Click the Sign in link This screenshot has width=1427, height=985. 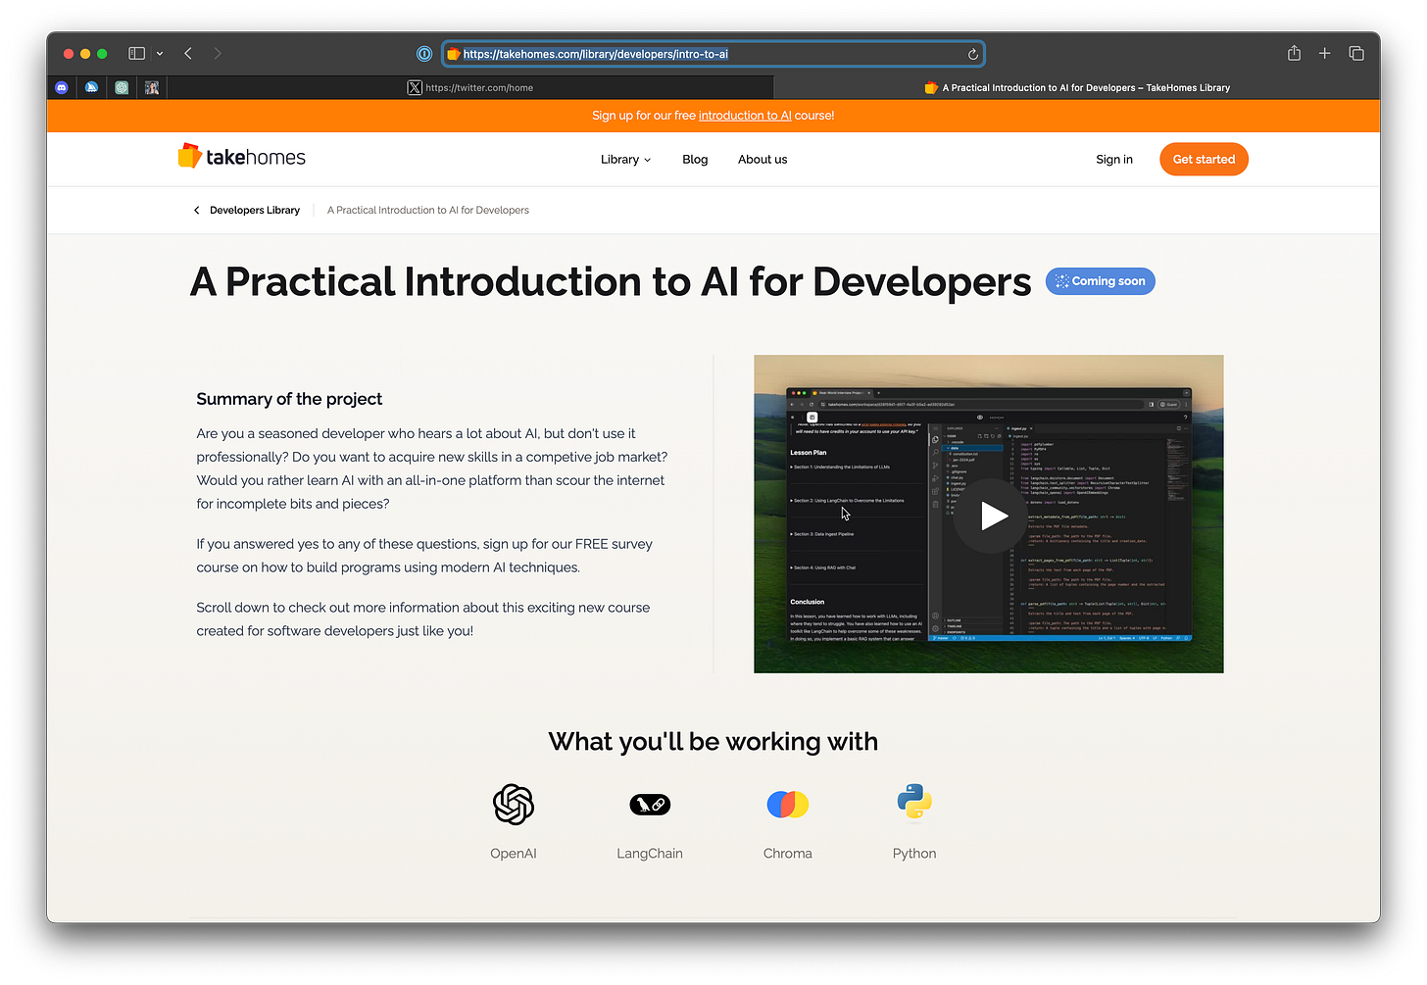(1114, 160)
